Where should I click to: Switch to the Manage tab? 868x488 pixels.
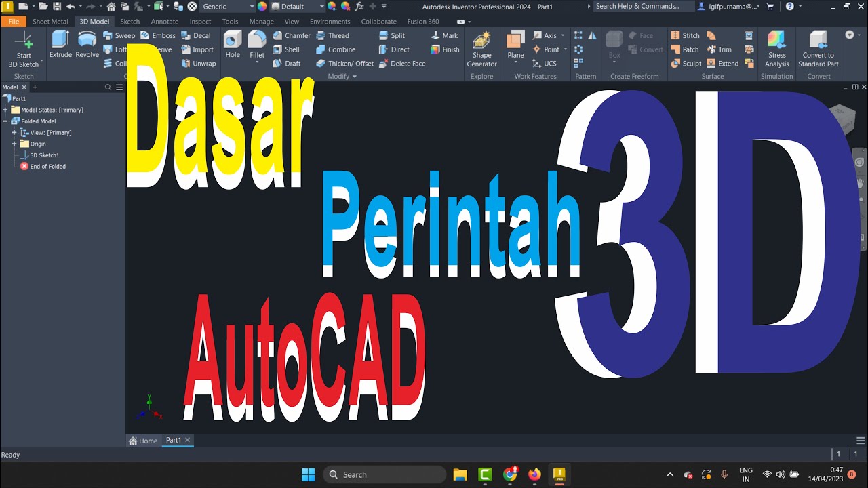[x=261, y=22]
